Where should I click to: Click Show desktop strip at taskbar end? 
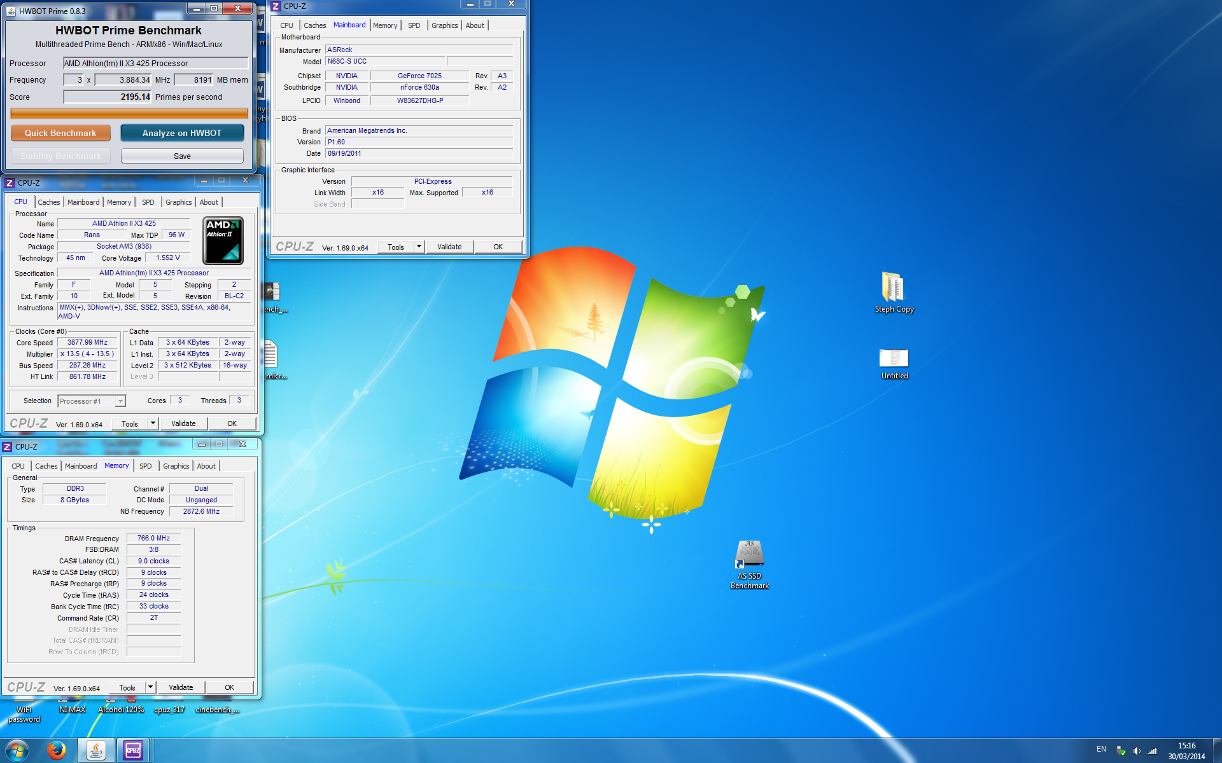click(1217, 751)
